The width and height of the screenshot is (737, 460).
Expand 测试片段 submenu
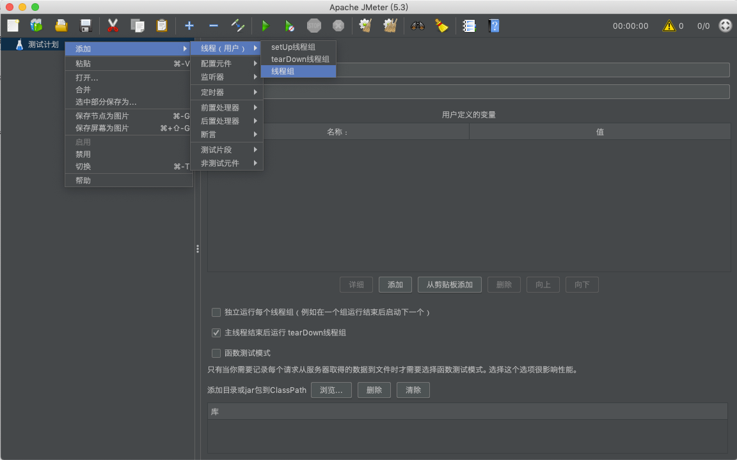click(226, 149)
